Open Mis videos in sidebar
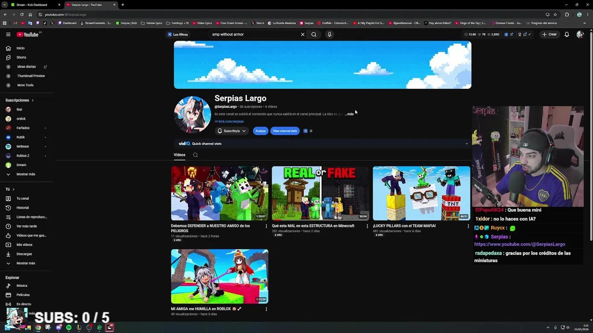The width and height of the screenshot is (593, 333). (x=24, y=245)
